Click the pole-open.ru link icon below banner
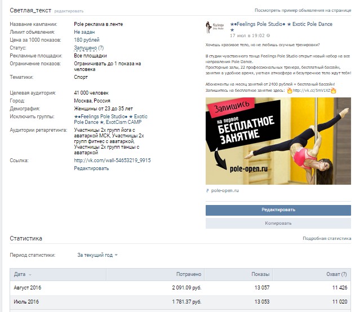 (207, 191)
